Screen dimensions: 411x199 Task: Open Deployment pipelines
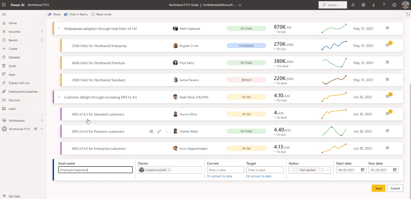(x=23, y=92)
